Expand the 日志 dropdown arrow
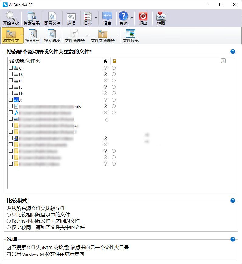 point(96,18)
